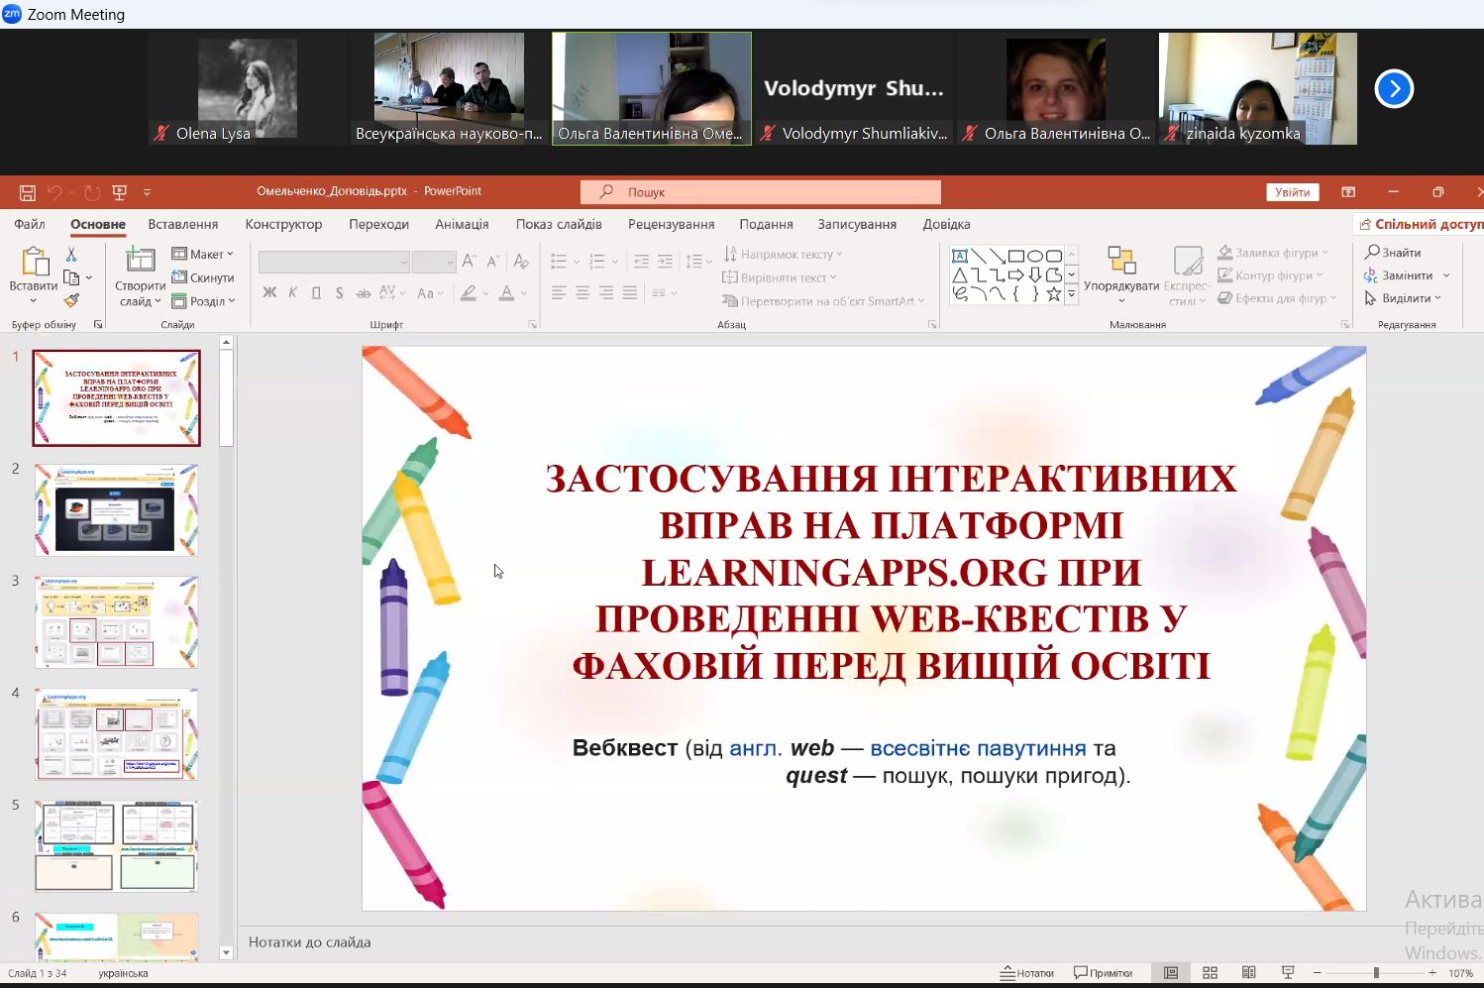
Task: Click the zoom slider in the status bar
Action: pos(1375,973)
